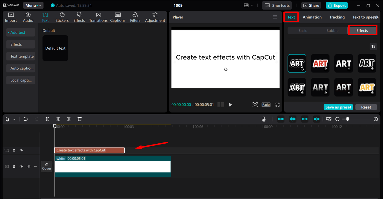Open the Effects panel in top toolbar
This screenshot has height=199, width=383.
(79, 17)
